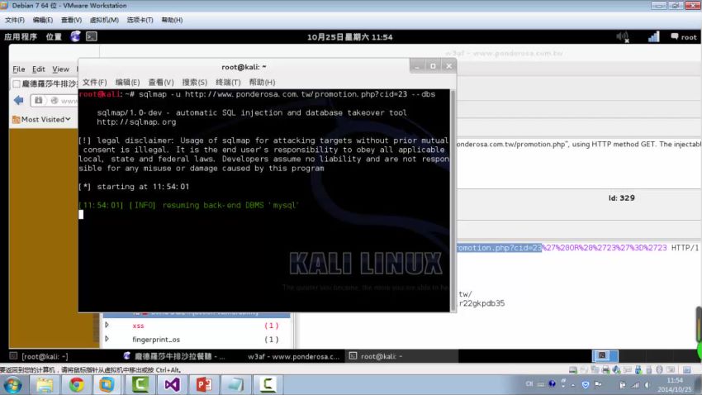This screenshot has width=702, height=395.
Task: Open Windows Start menu orb
Action: click(13, 385)
